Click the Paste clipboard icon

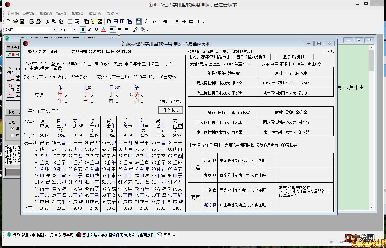coord(61,21)
